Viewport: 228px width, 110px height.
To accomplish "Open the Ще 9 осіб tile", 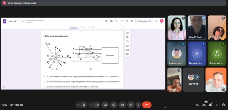I will [193, 80].
